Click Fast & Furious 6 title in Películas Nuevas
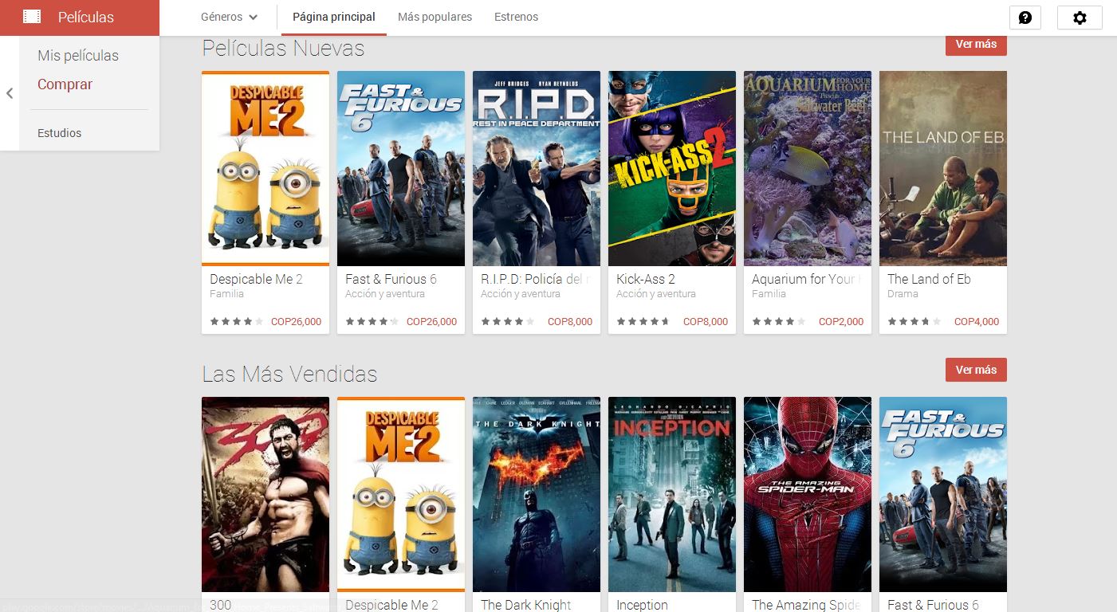The image size is (1117, 612). 391,279
